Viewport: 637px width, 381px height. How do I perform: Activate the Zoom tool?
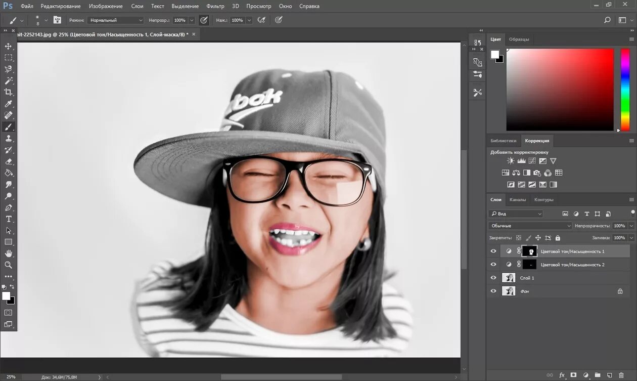pos(9,265)
